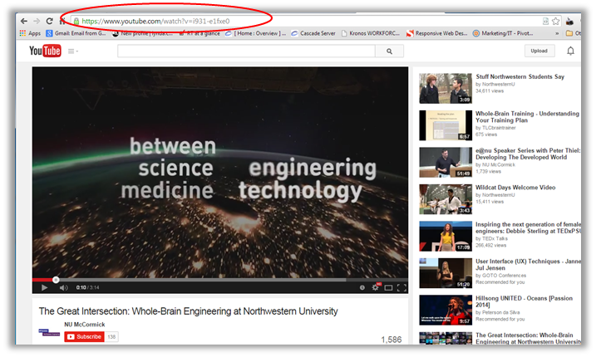Image resolution: width=596 pixels, height=357 pixels.
Task: Click the Stuff Northwestern Students Say thumbnail
Action: tap(446, 89)
